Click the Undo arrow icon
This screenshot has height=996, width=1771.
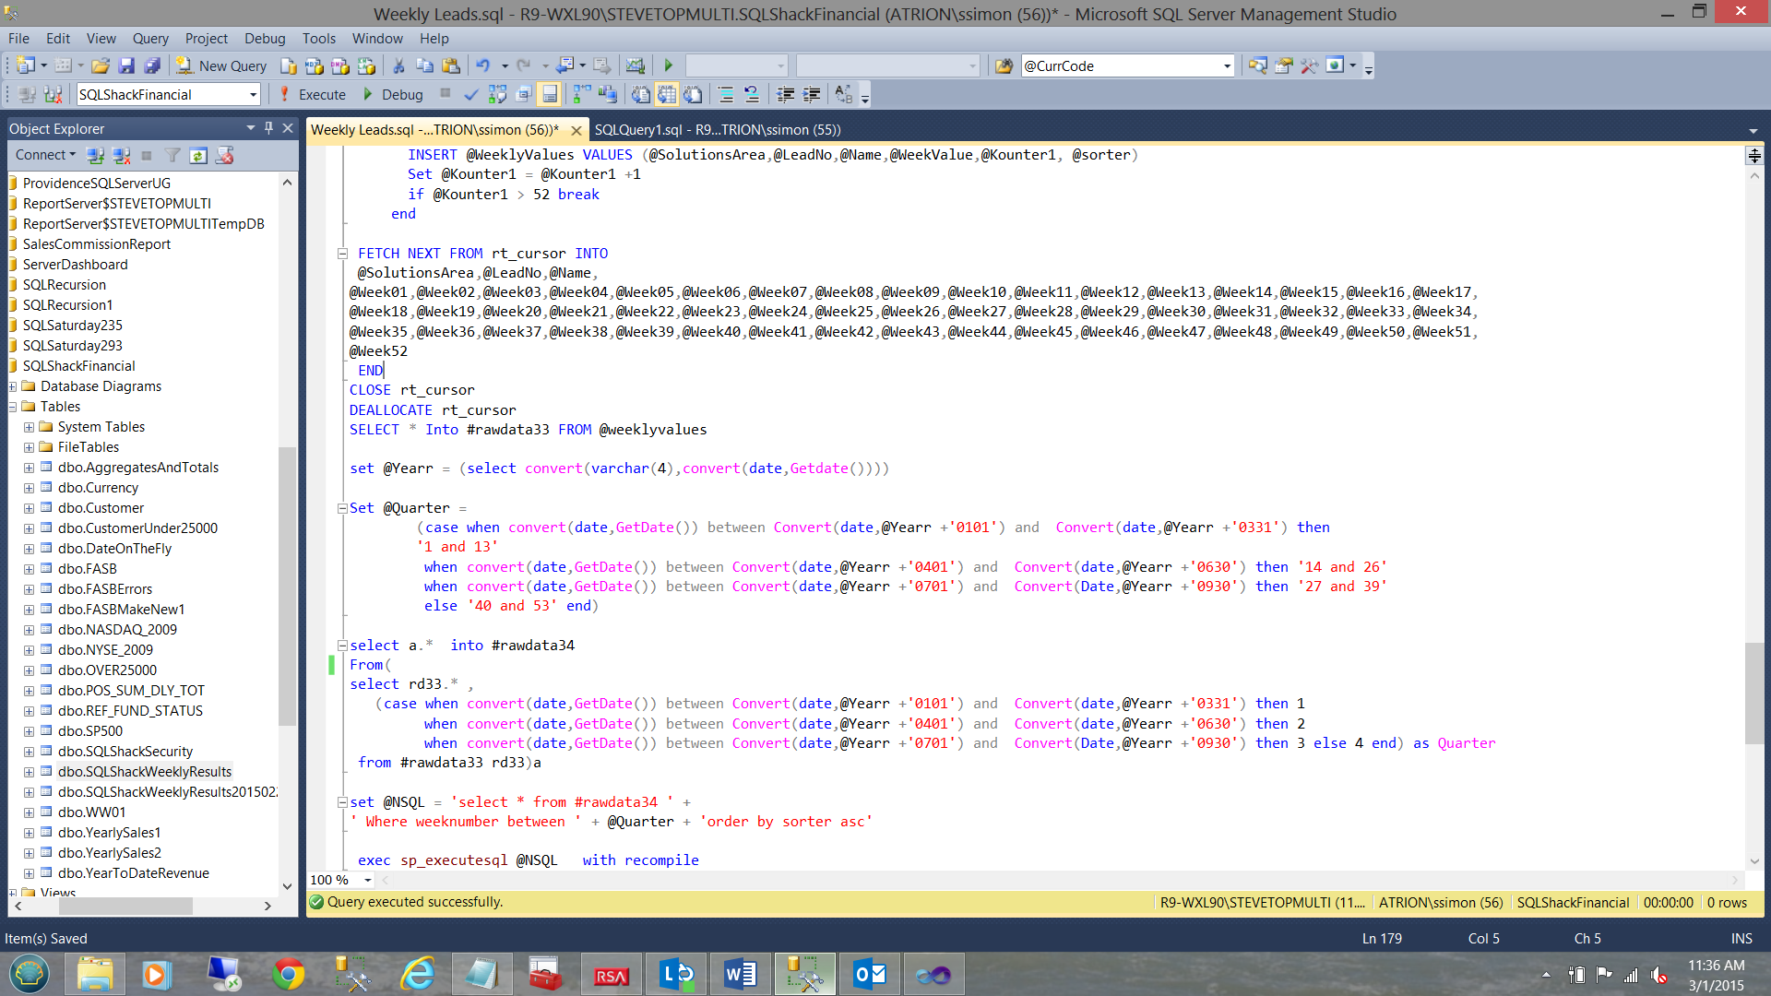[482, 65]
